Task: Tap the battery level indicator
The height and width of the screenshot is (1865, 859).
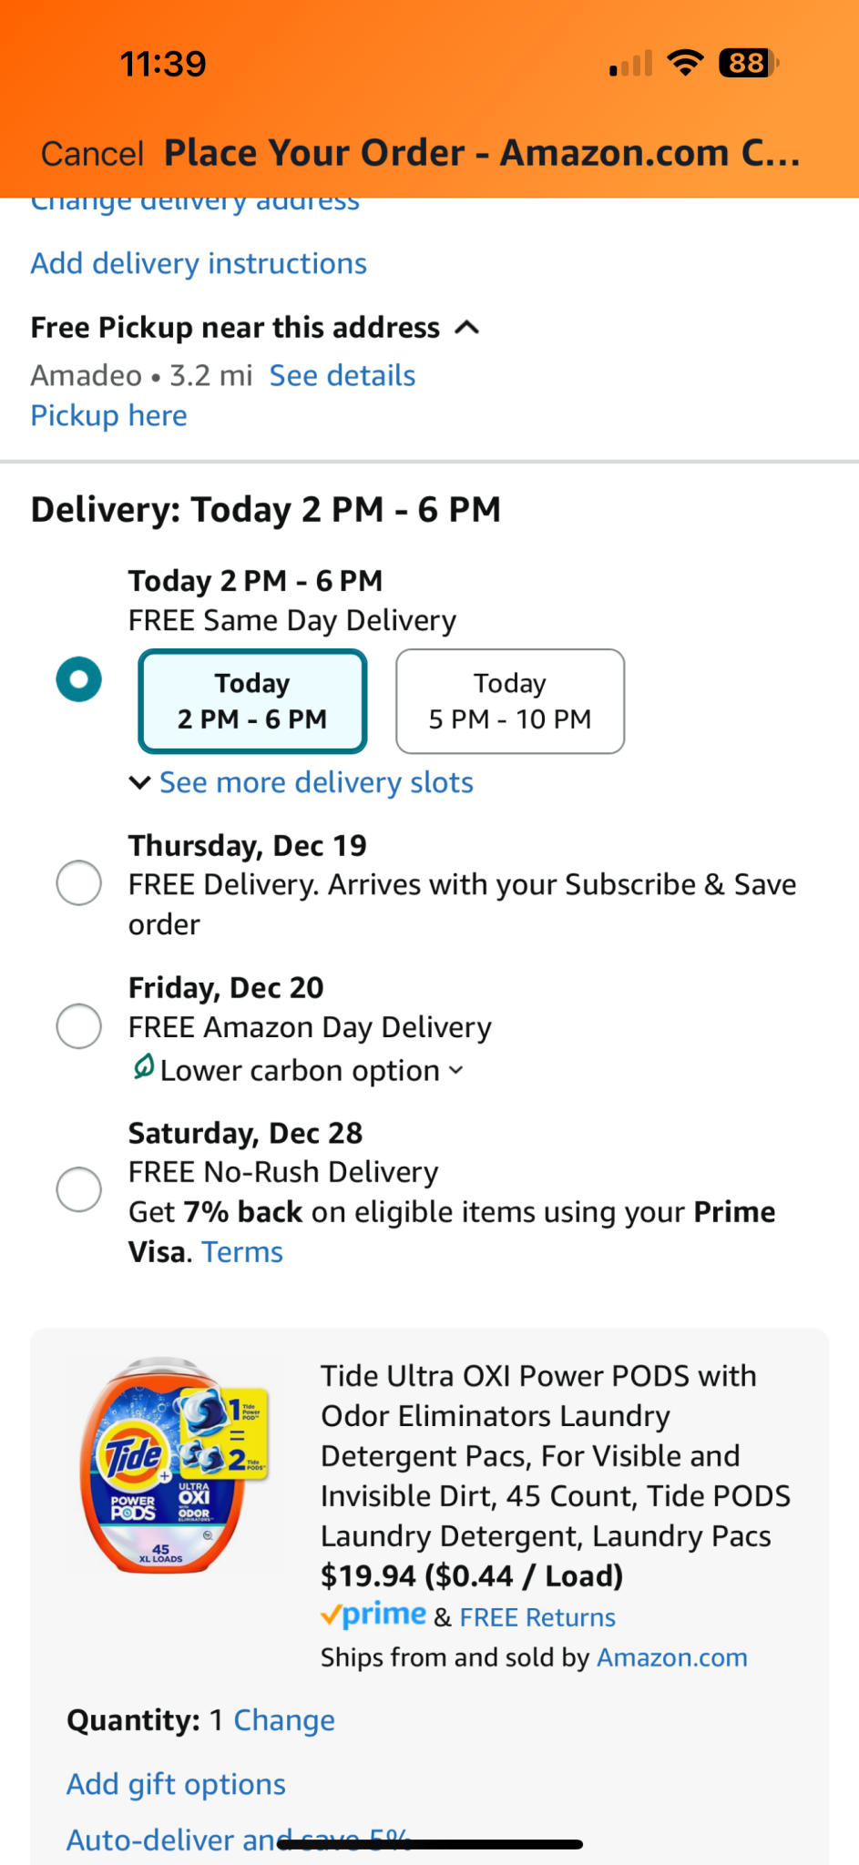Action: 749,63
